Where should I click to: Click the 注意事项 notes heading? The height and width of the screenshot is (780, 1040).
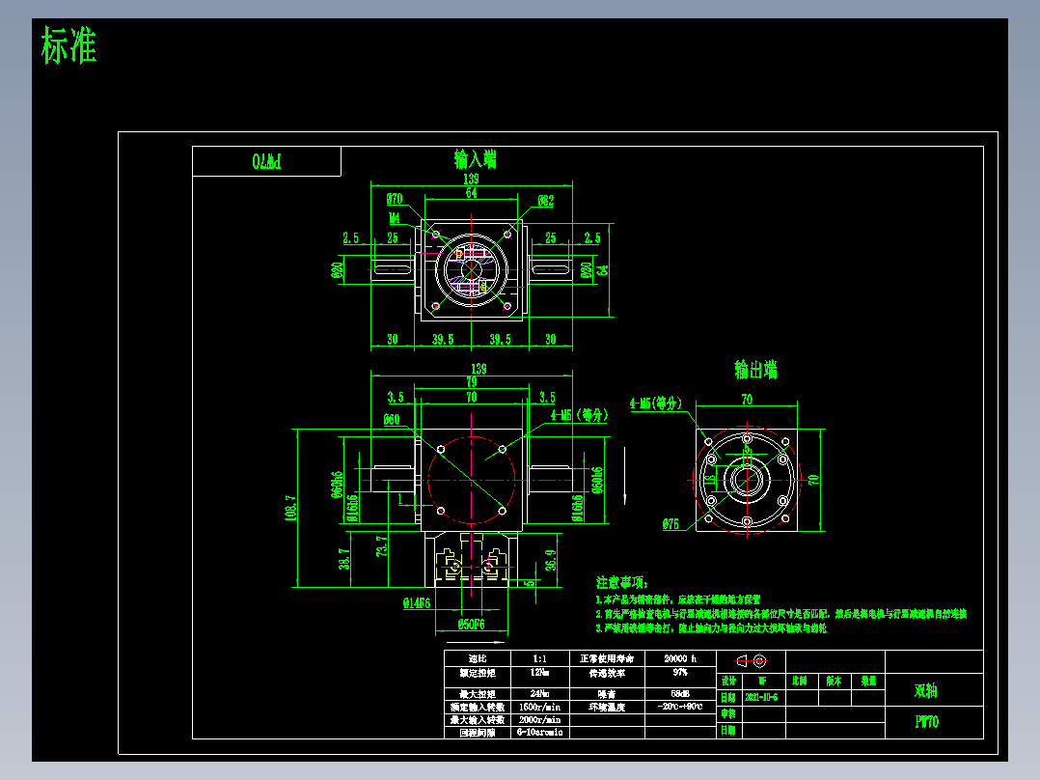click(x=620, y=582)
